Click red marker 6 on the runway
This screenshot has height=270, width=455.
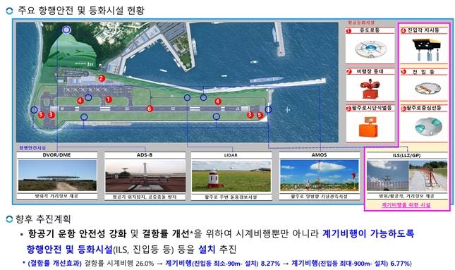point(150,109)
